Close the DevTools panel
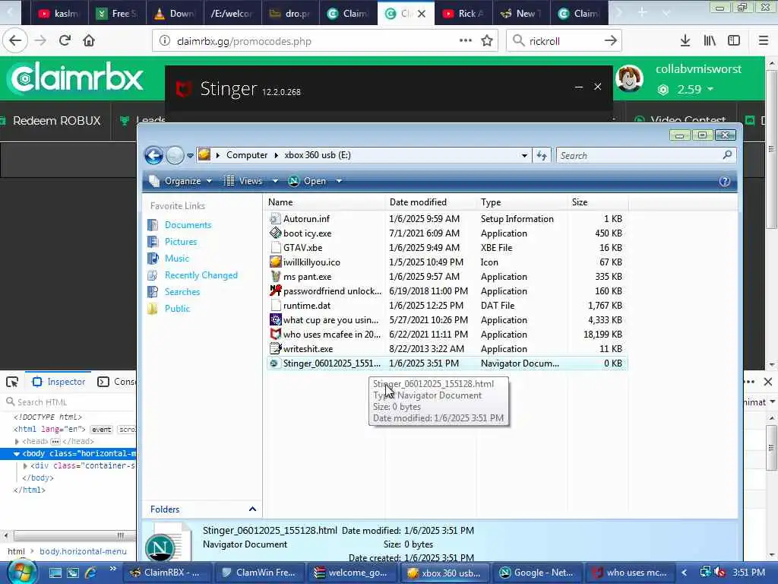This screenshot has height=584, width=778. click(x=768, y=382)
